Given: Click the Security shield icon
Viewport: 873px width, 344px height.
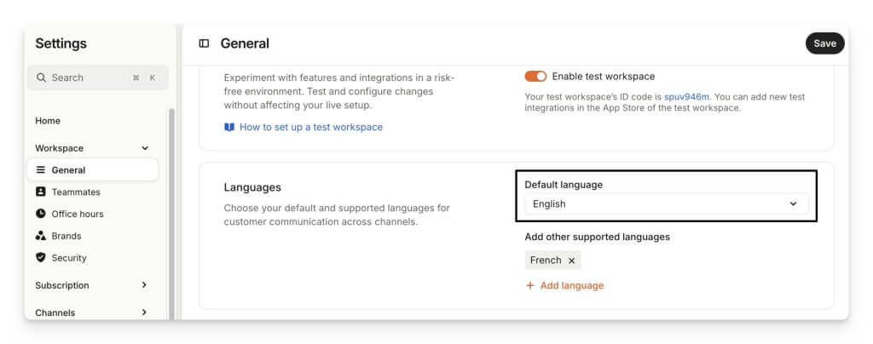Looking at the screenshot, I should (x=41, y=258).
